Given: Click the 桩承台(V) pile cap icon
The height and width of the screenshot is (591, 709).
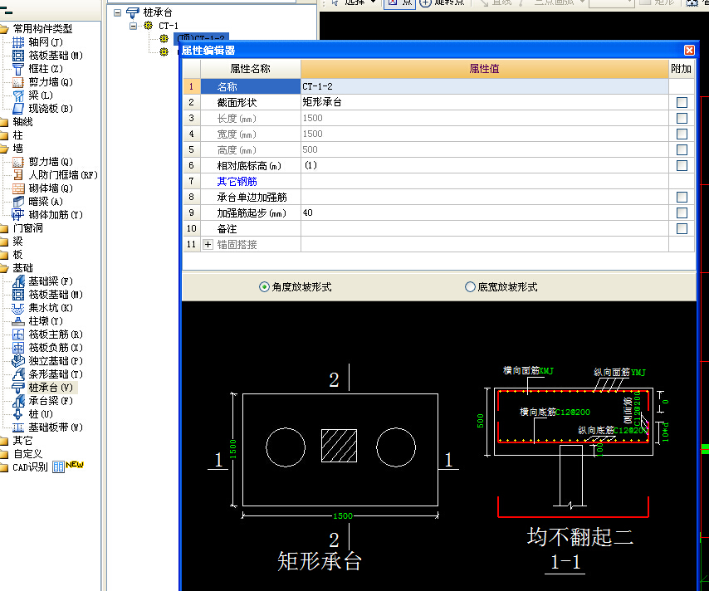Looking at the screenshot, I should [x=18, y=388].
